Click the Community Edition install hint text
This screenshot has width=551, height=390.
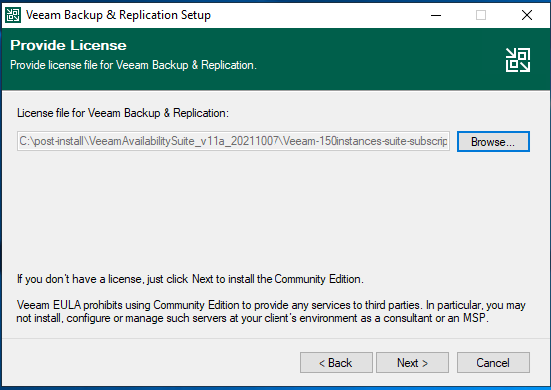[191, 279]
